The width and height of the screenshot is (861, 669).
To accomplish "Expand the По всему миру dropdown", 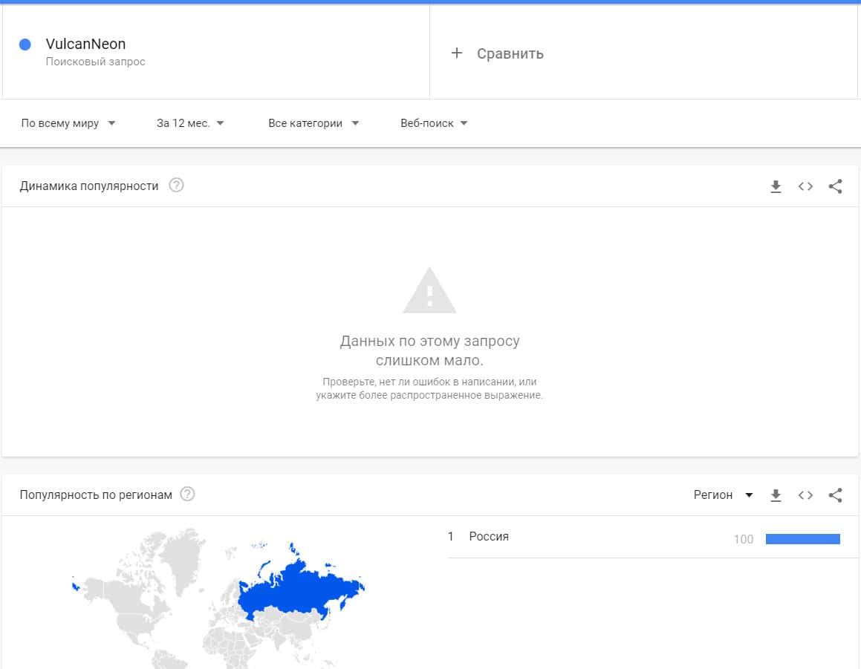I will [68, 123].
